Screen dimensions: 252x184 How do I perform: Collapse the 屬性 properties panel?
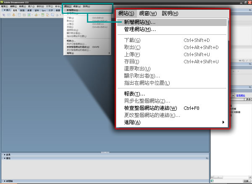[5, 158]
